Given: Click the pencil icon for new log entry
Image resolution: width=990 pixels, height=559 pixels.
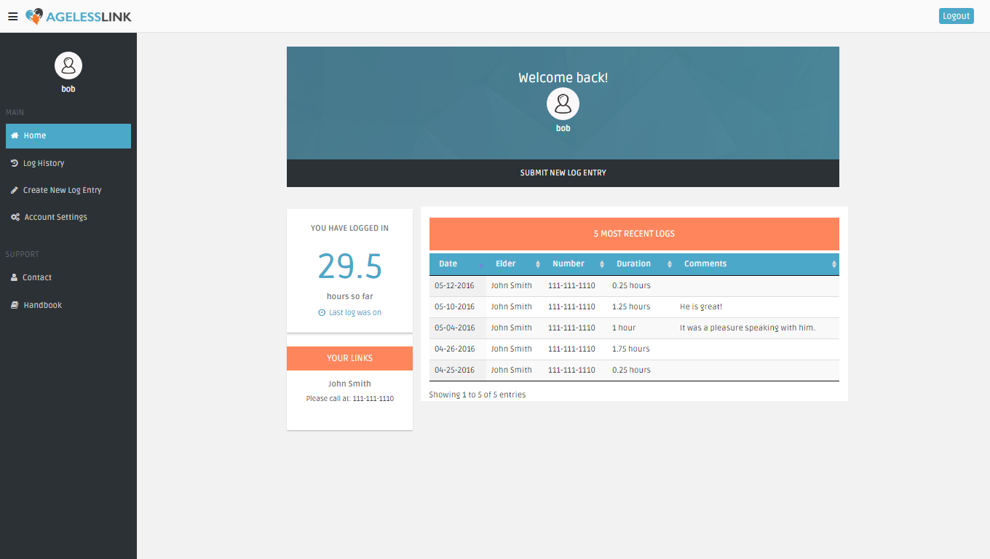Looking at the screenshot, I should (15, 190).
